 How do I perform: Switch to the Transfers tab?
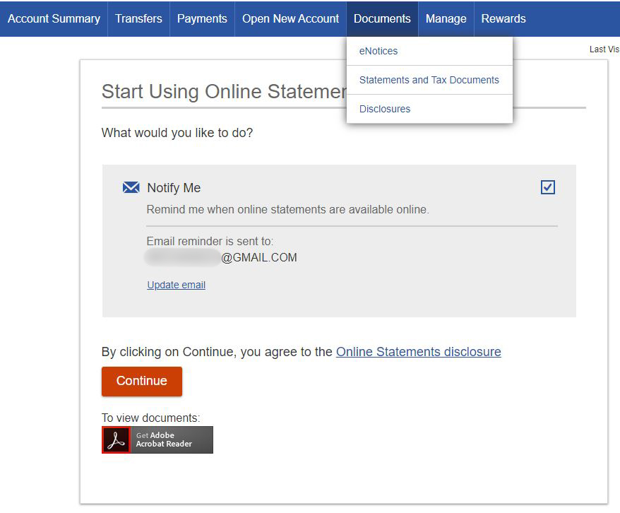click(138, 19)
